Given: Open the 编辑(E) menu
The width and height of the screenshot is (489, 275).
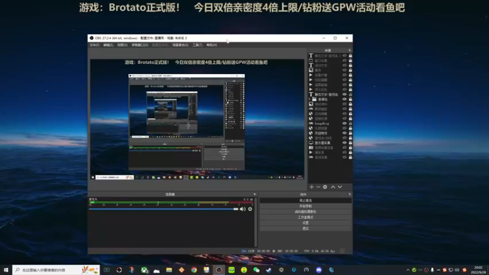Looking at the screenshot, I should click(x=108, y=45).
